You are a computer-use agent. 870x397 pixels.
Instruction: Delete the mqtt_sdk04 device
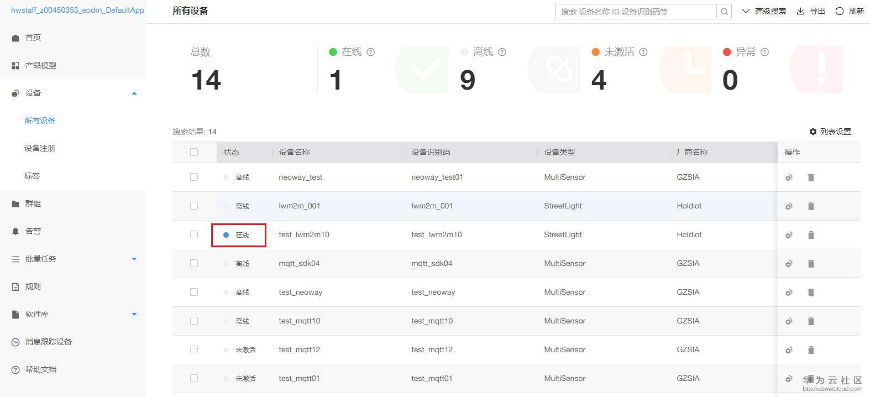coord(811,264)
